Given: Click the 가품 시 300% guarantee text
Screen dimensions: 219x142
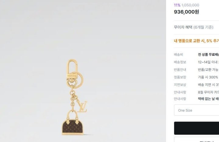Looking at the screenshot, I should point(208,77).
